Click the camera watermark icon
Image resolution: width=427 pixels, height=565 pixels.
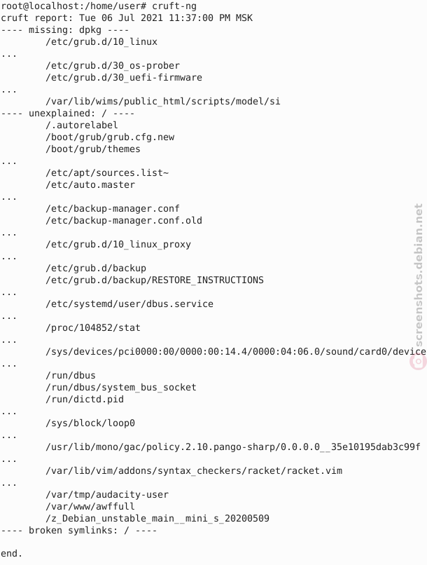[418, 362]
